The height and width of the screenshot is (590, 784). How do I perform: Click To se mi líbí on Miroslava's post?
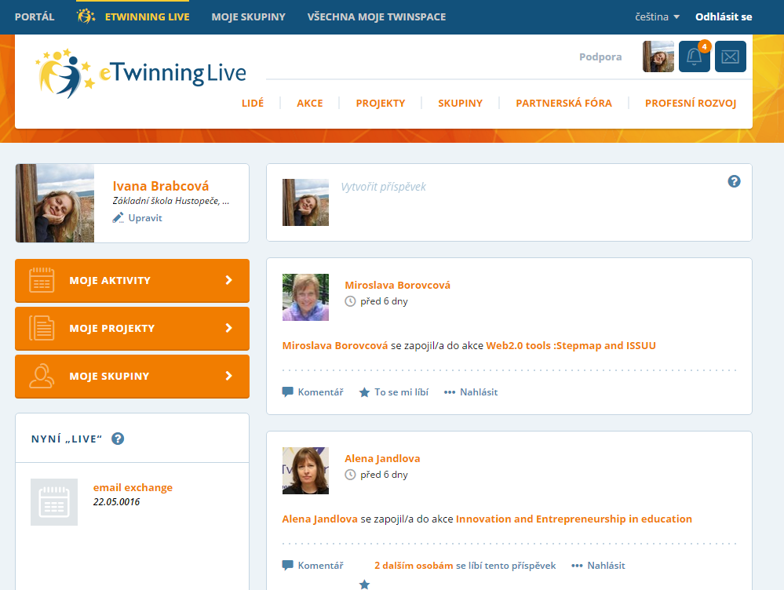(x=402, y=392)
